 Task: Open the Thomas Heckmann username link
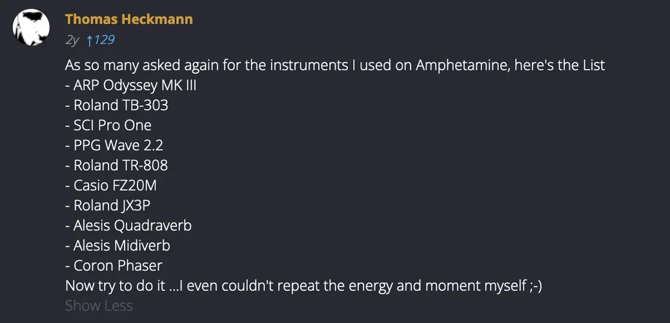click(x=129, y=19)
